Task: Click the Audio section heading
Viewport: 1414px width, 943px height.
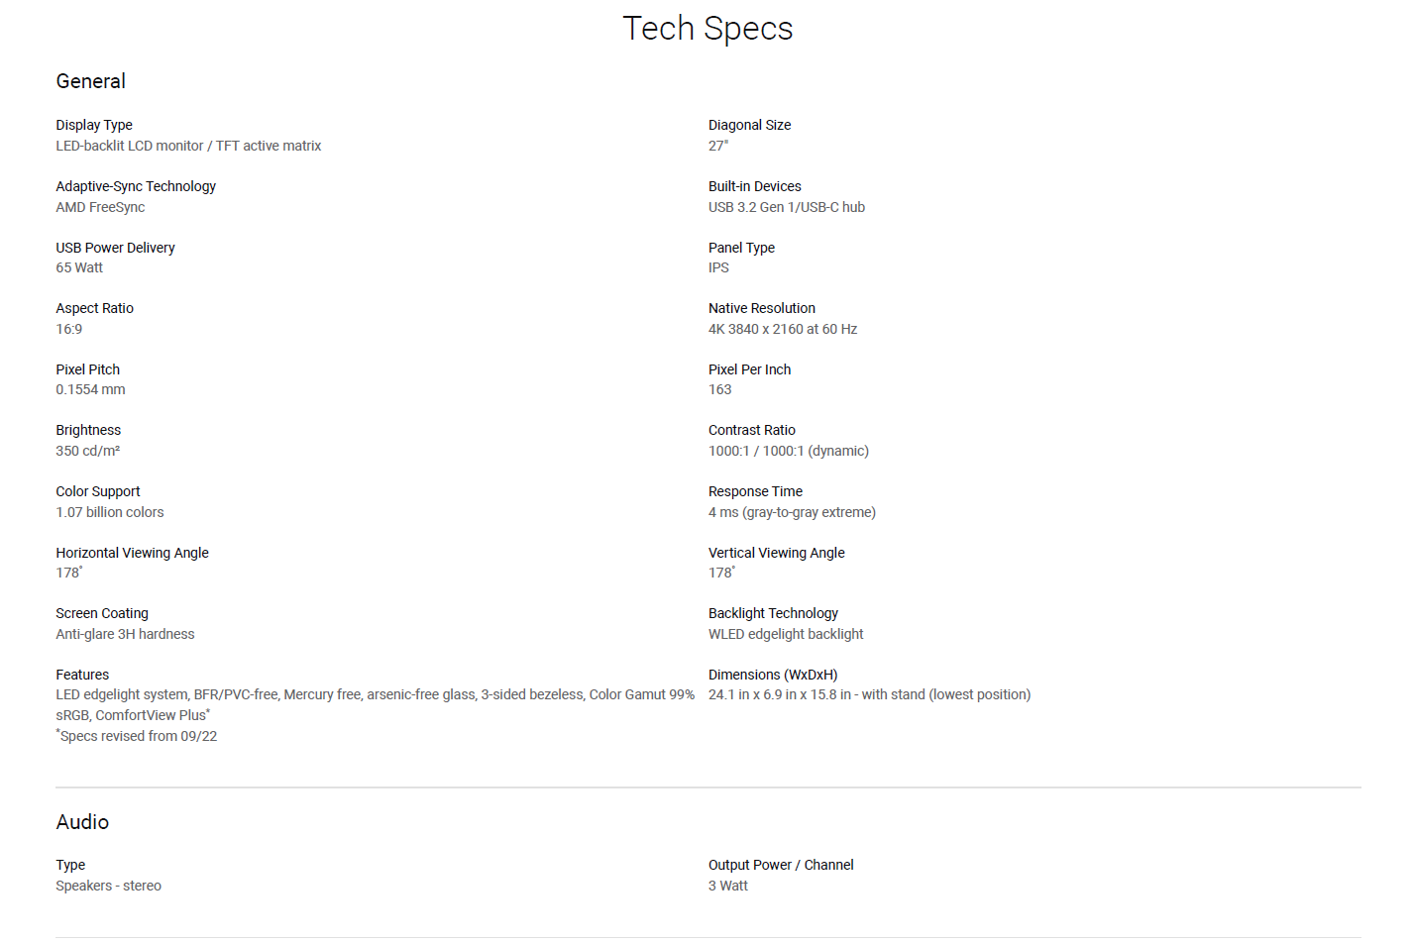Action: [82, 822]
